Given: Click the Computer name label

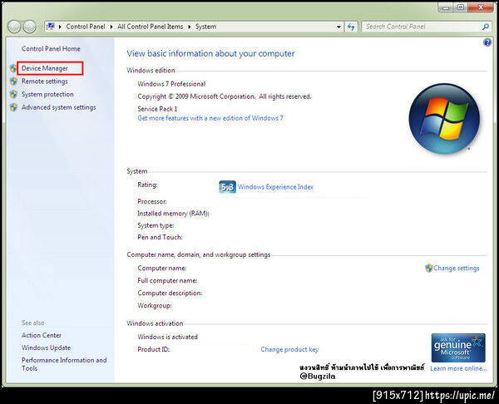Looking at the screenshot, I should (x=162, y=269).
